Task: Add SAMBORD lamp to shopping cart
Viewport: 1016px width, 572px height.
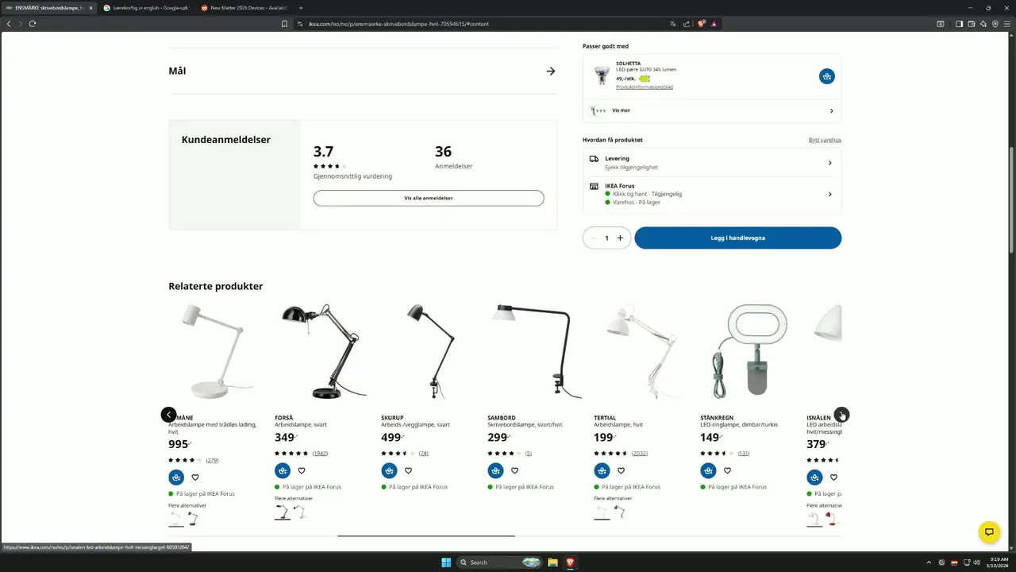Action: pos(495,470)
